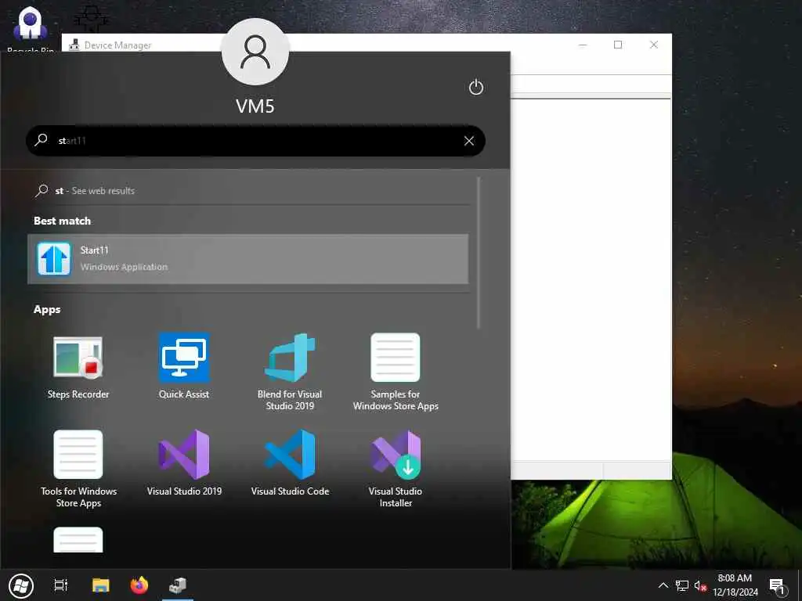Open the network status tray icon
Screen dimensions: 802x601
point(682,585)
